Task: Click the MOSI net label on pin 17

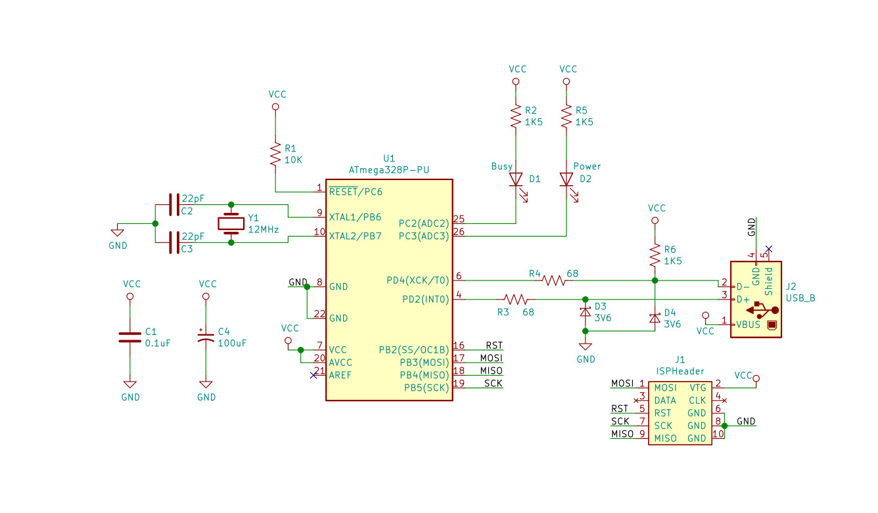Action: click(x=492, y=358)
